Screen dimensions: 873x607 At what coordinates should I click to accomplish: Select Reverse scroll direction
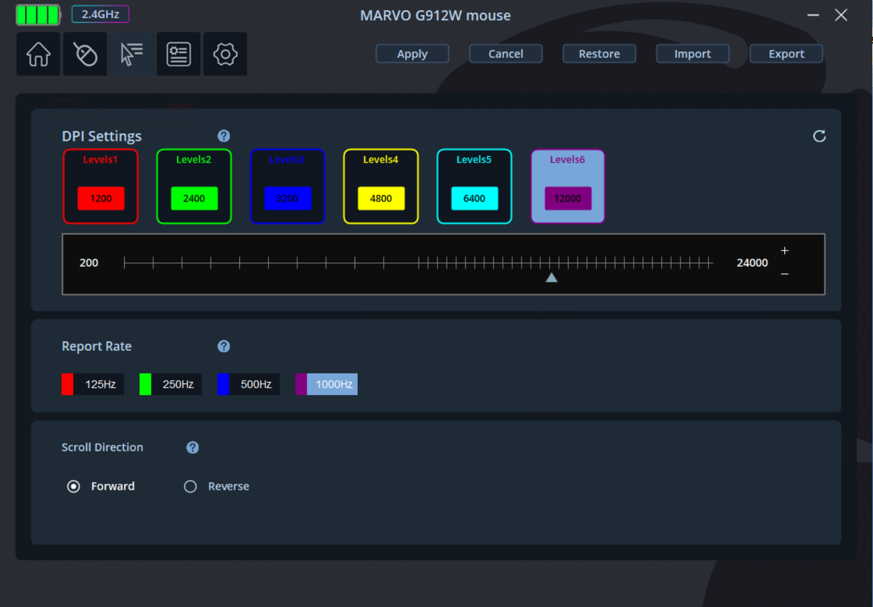point(191,487)
